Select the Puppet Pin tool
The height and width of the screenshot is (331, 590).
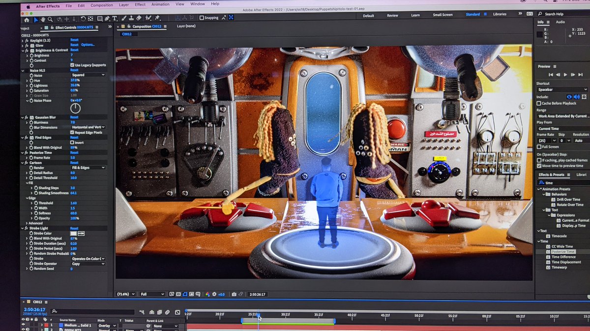[157, 18]
